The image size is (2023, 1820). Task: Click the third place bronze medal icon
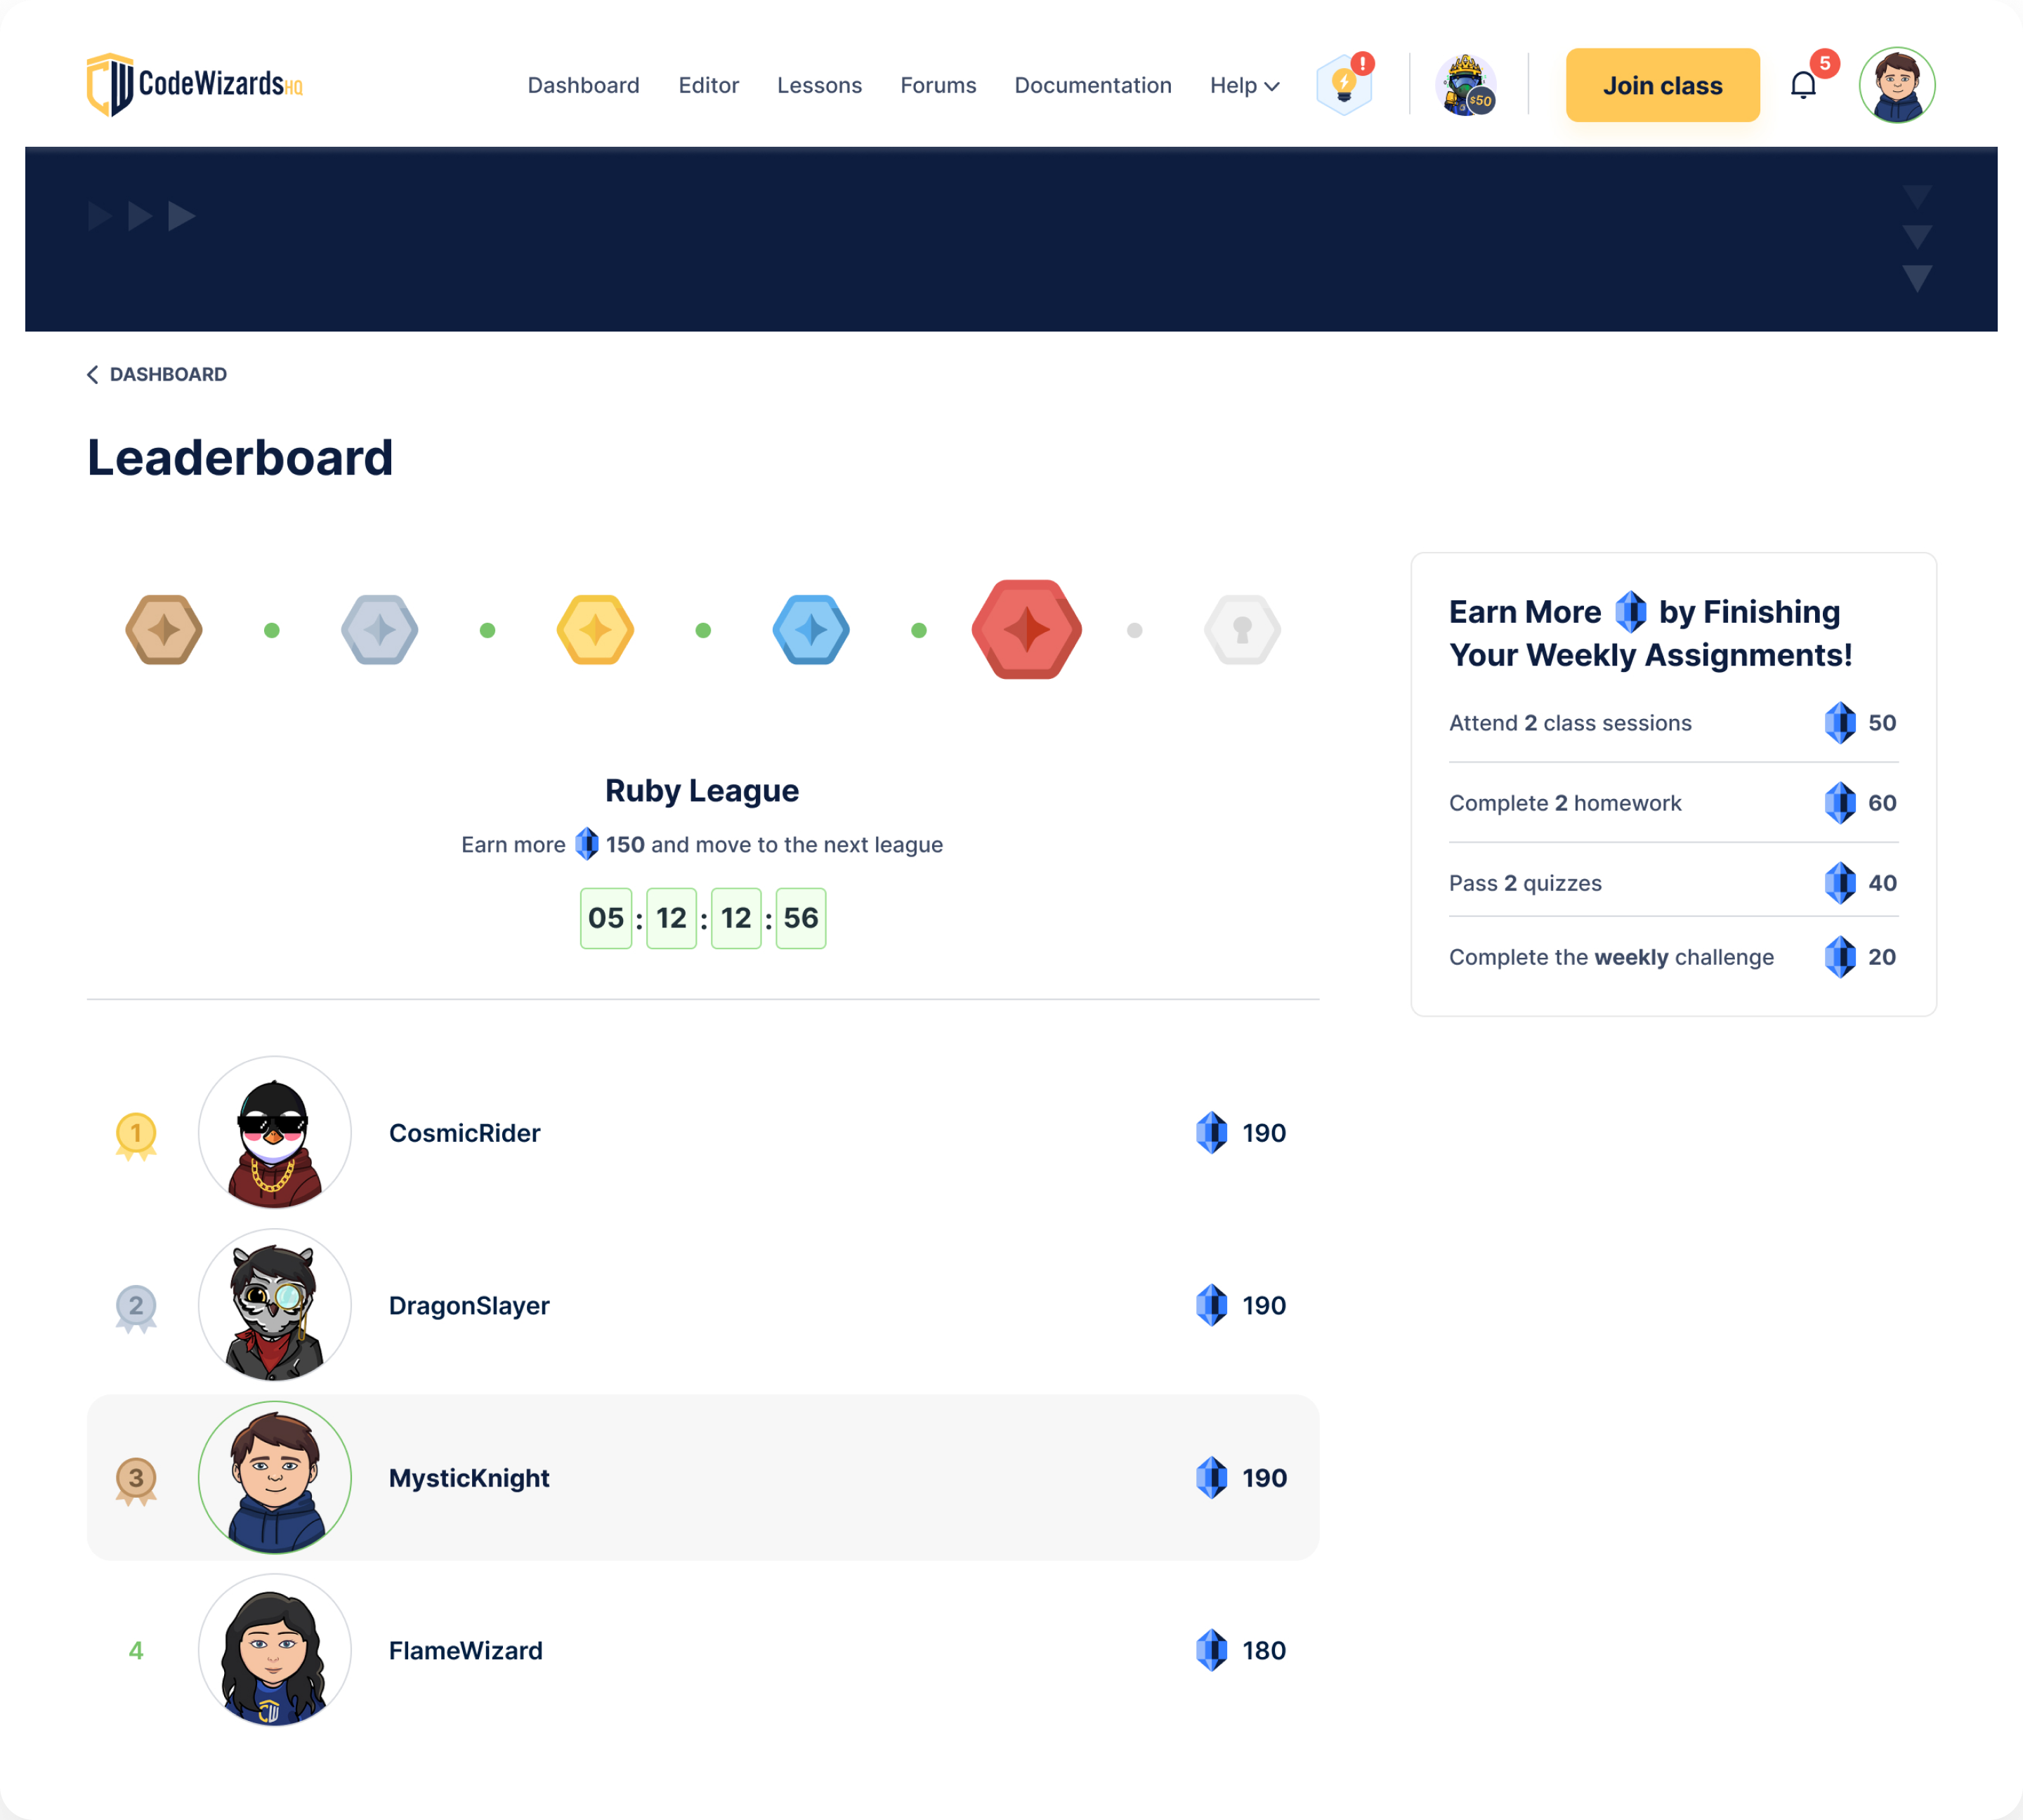pos(136,1481)
